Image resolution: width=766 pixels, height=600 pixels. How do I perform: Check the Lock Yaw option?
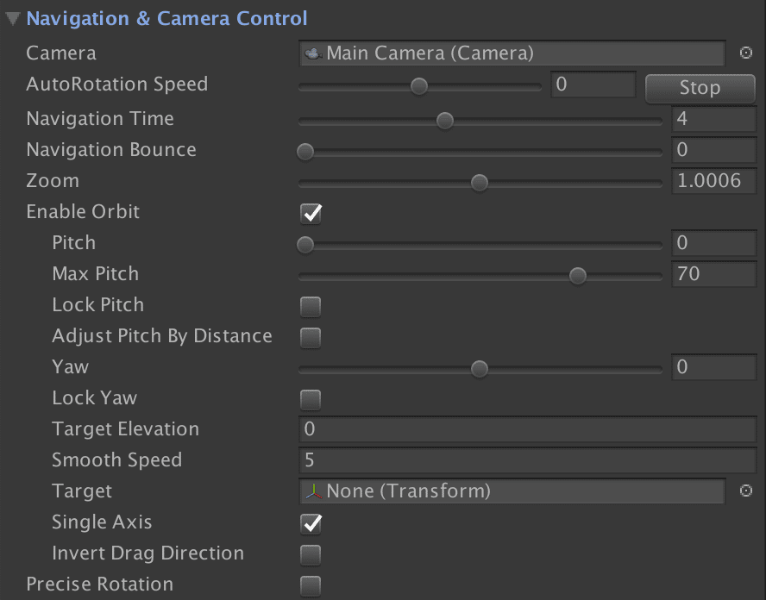point(311,399)
